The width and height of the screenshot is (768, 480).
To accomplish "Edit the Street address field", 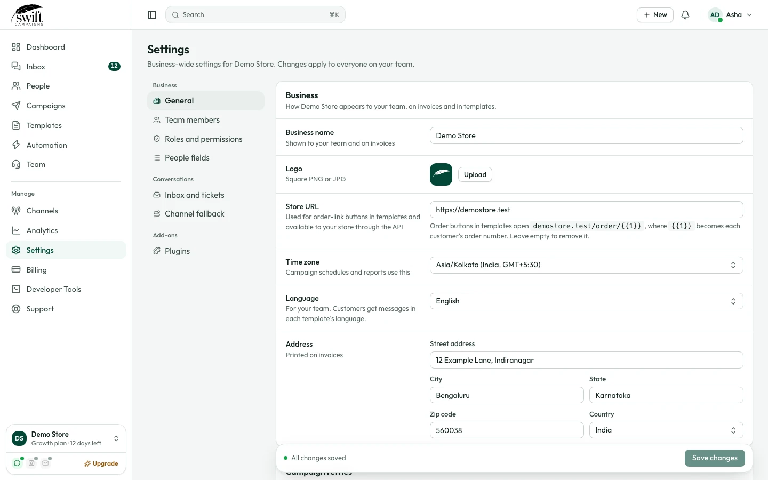I will (586, 360).
